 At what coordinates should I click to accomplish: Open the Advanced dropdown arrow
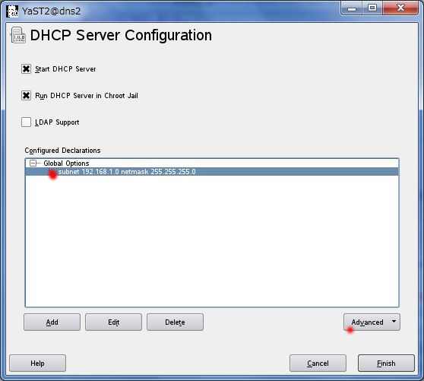394,321
